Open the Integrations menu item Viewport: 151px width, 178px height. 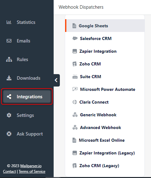(x=27, y=96)
